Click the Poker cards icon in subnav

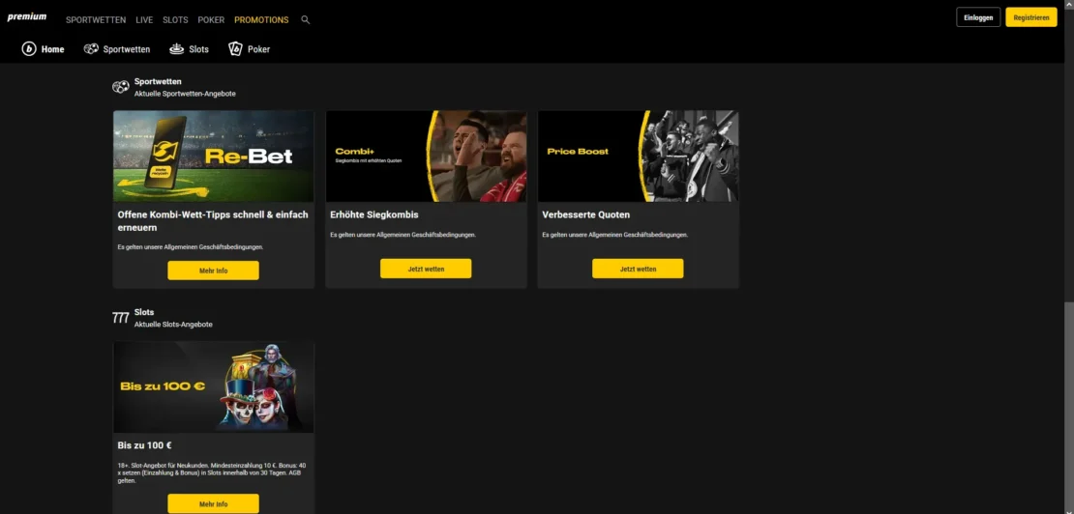coord(236,49)
